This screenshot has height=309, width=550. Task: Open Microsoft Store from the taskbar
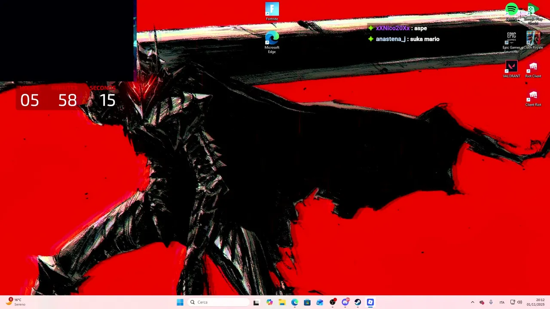[307, 303]
